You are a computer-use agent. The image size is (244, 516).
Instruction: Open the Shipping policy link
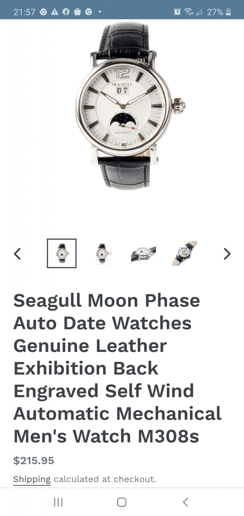pyautogui.click(x=32, y=479)
